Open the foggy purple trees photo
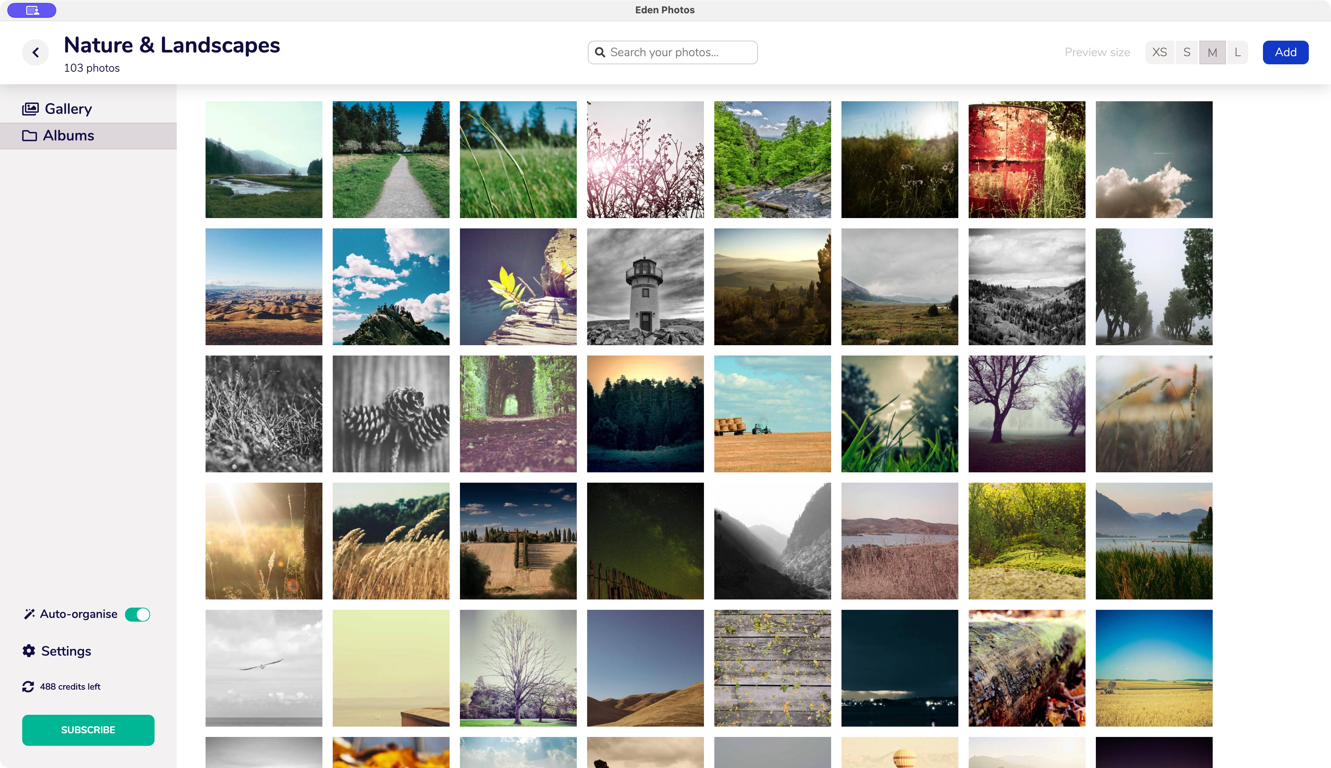 coord(1027,414)
